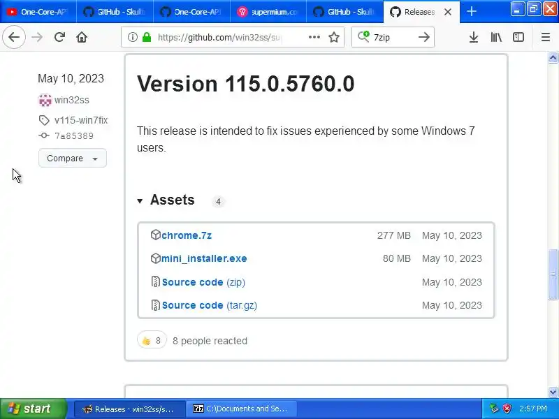Viewport: 559px width, 419px height.
Task: Open the downloads panel
Action: pos(474,37)
